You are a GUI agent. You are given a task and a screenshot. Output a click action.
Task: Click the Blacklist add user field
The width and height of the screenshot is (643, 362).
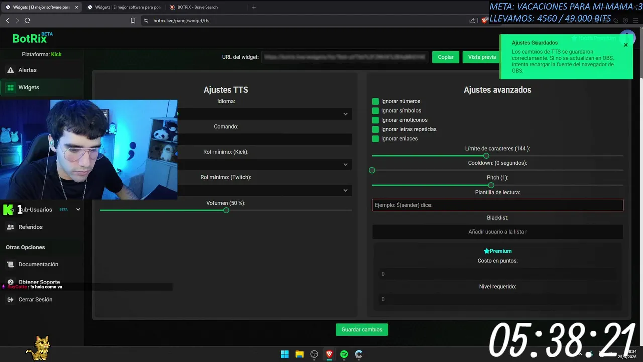click(498, 232)
